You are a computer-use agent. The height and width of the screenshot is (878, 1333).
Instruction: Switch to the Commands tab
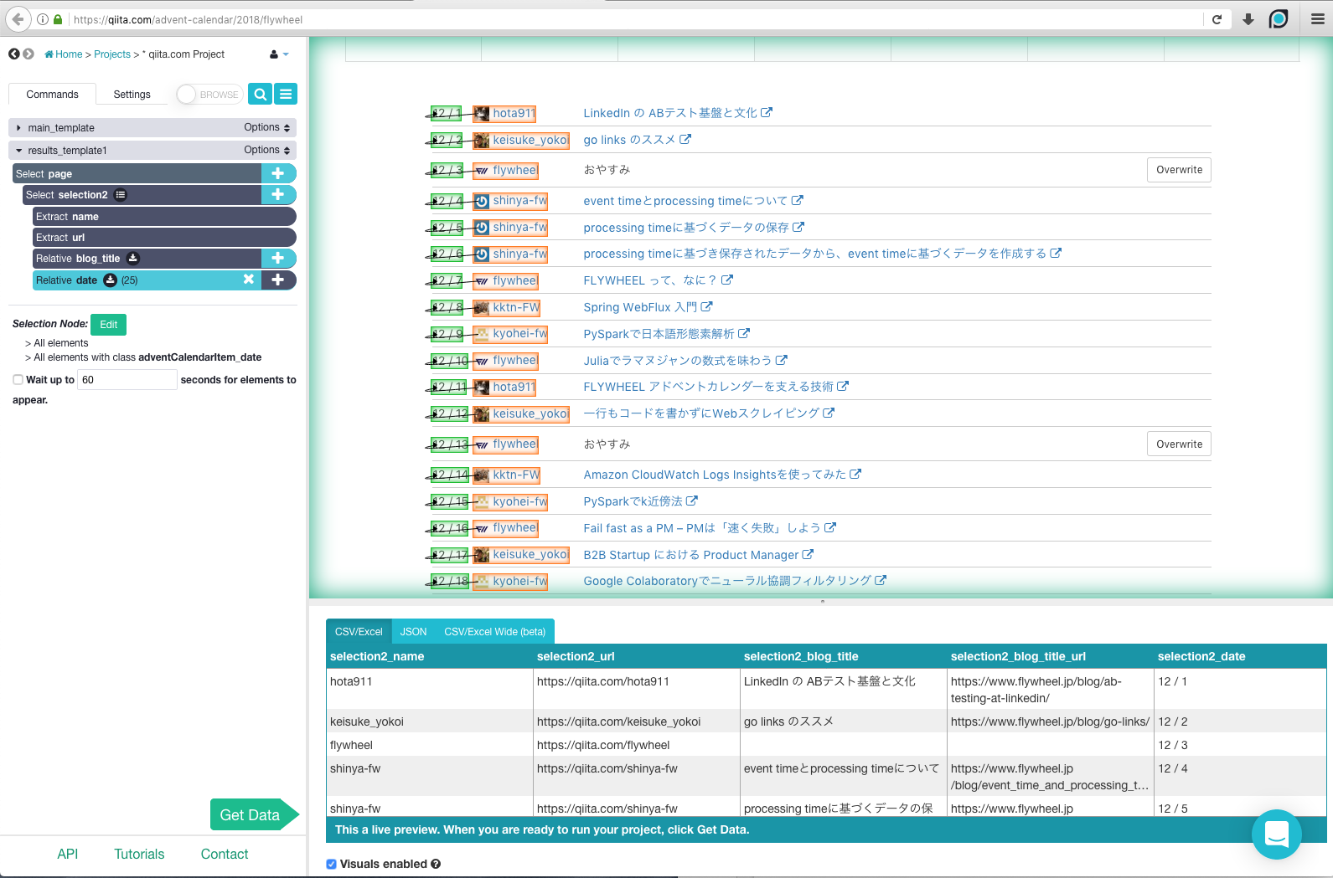52,95
